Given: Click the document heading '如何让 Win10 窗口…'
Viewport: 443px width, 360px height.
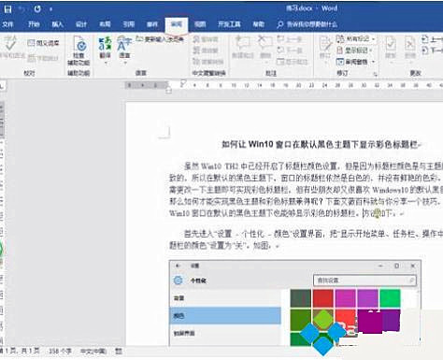Looking at the screenshot, I should click(x=321, y=144).
